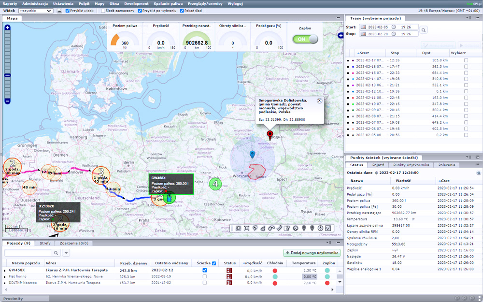This screenshot has height=302, width=483.
Task: Search routes with the magnifier beside Start
Action: 424,30
